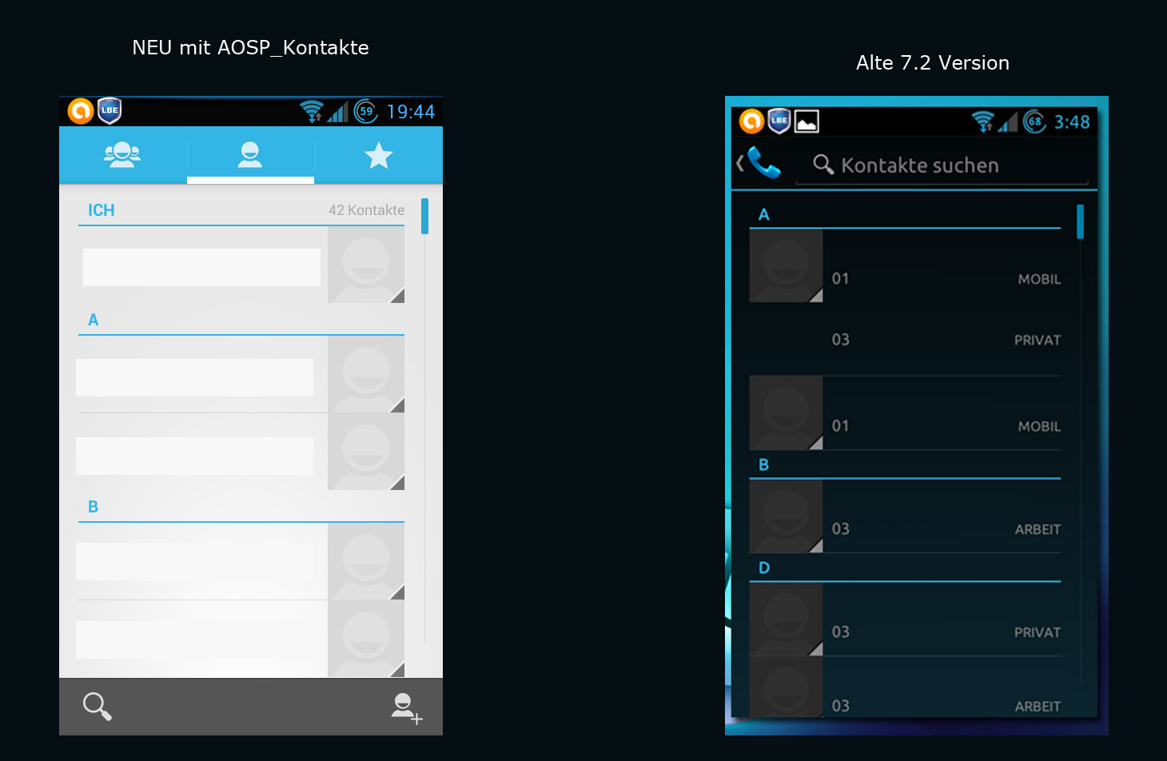Tap the battery circle showing 68
1167x761 pixels.
coord(1034,122)
